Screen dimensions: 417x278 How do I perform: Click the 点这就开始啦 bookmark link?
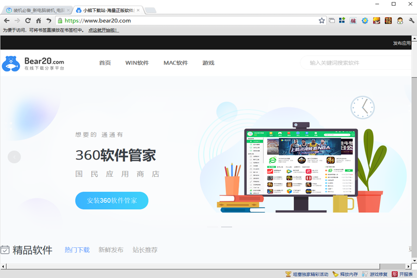(x=103, y=30)
